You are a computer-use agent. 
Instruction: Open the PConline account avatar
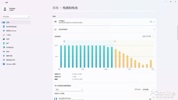coord(5,9)
